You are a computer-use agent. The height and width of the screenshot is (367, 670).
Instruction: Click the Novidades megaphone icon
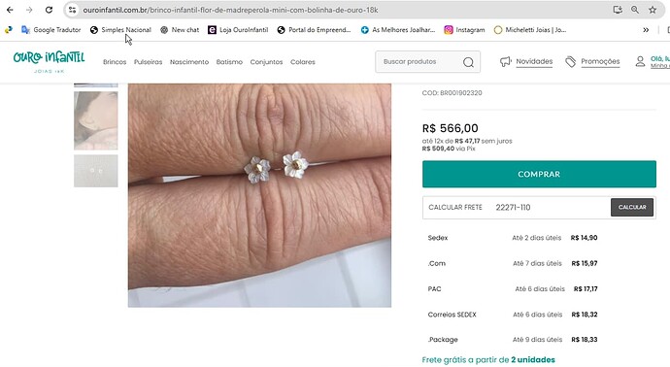point(506,61)
